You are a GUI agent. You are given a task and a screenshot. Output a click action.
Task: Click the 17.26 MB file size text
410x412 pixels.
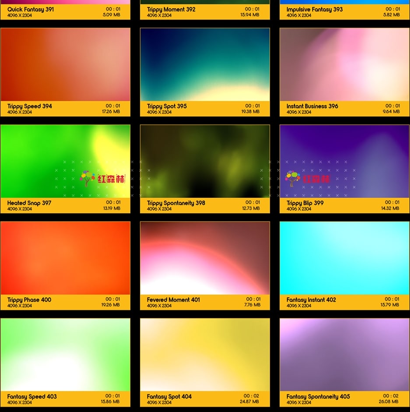(x=111, y=111)
